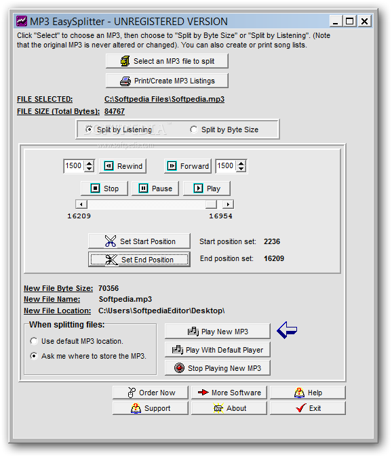Click the position scrollbar track
The height and width of the screenshot is (457, 392).
point(146,204)
